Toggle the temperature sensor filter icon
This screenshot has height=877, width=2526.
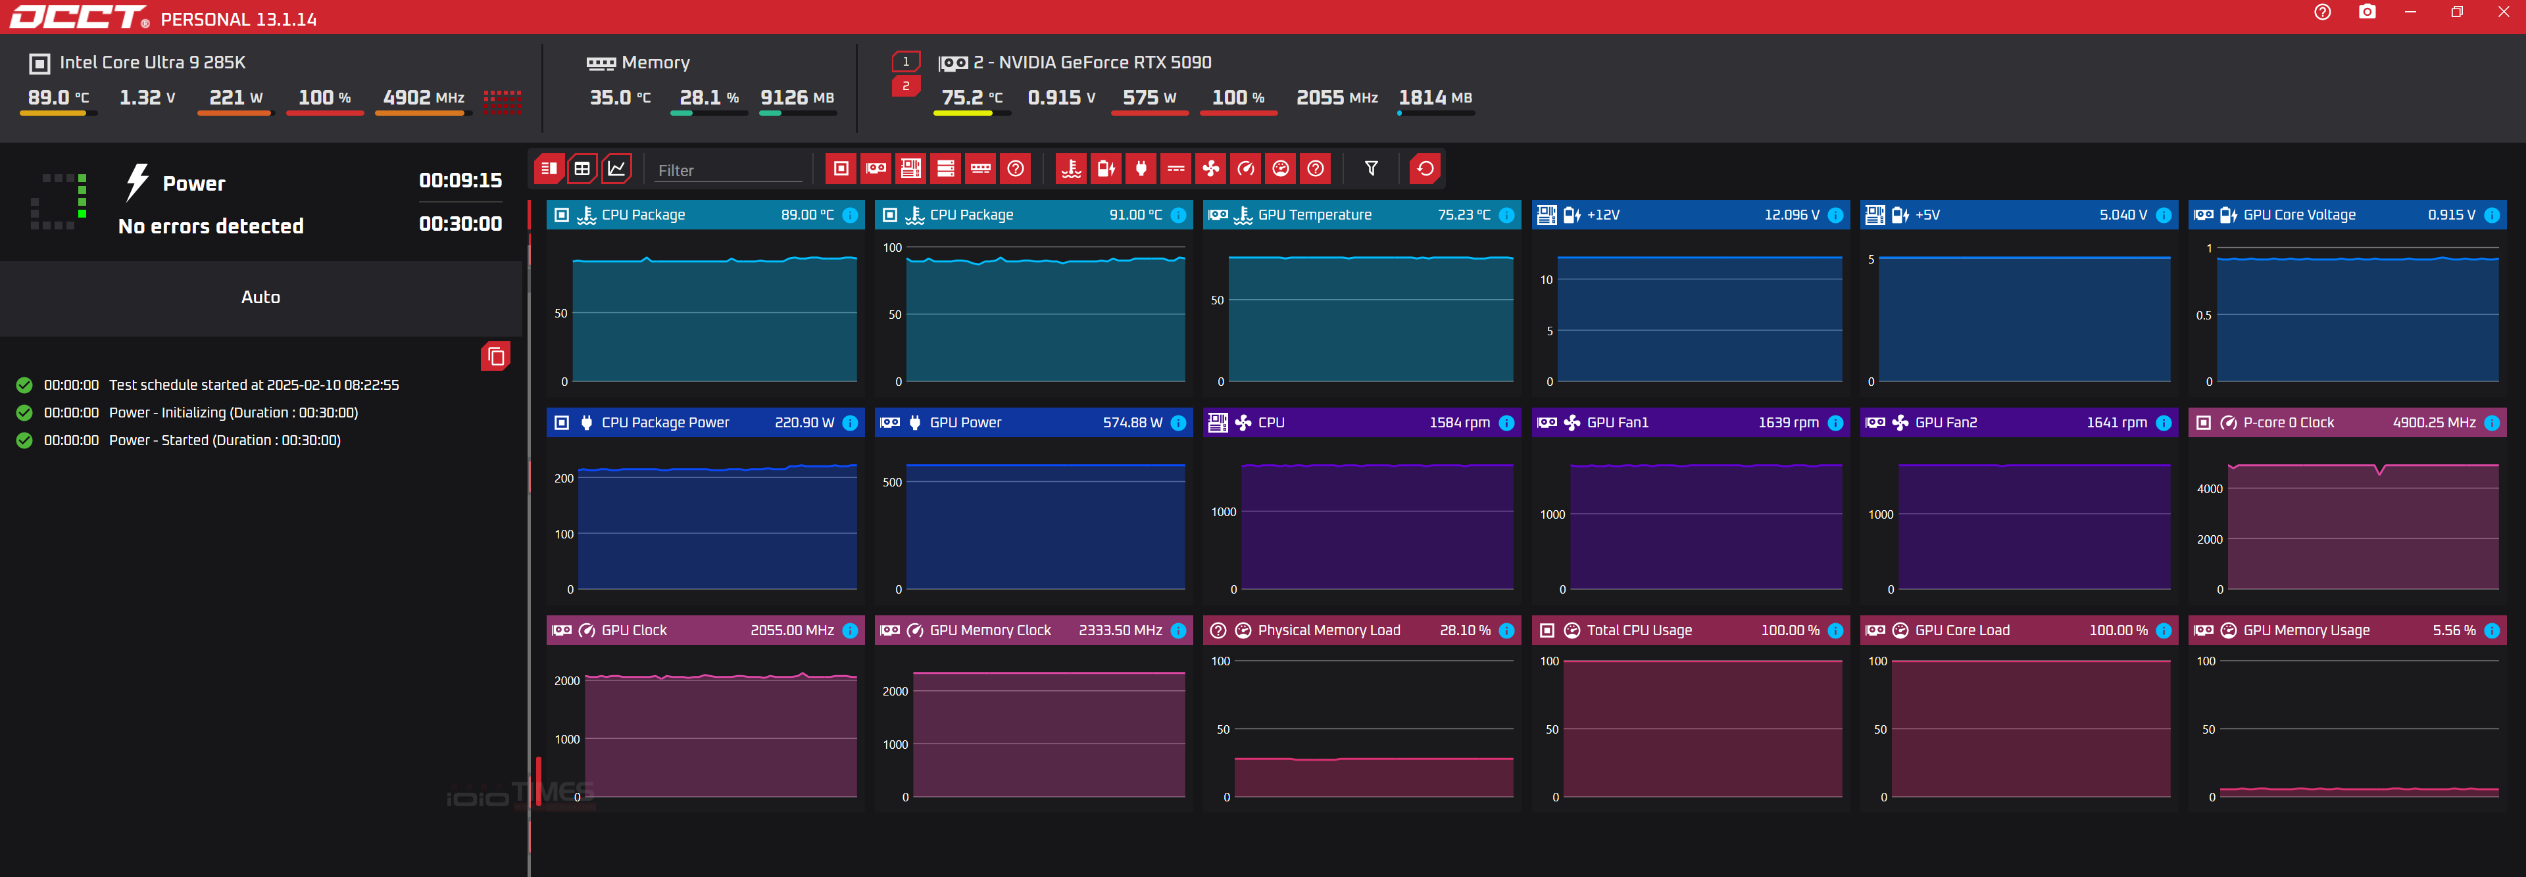click(1071, 168)
